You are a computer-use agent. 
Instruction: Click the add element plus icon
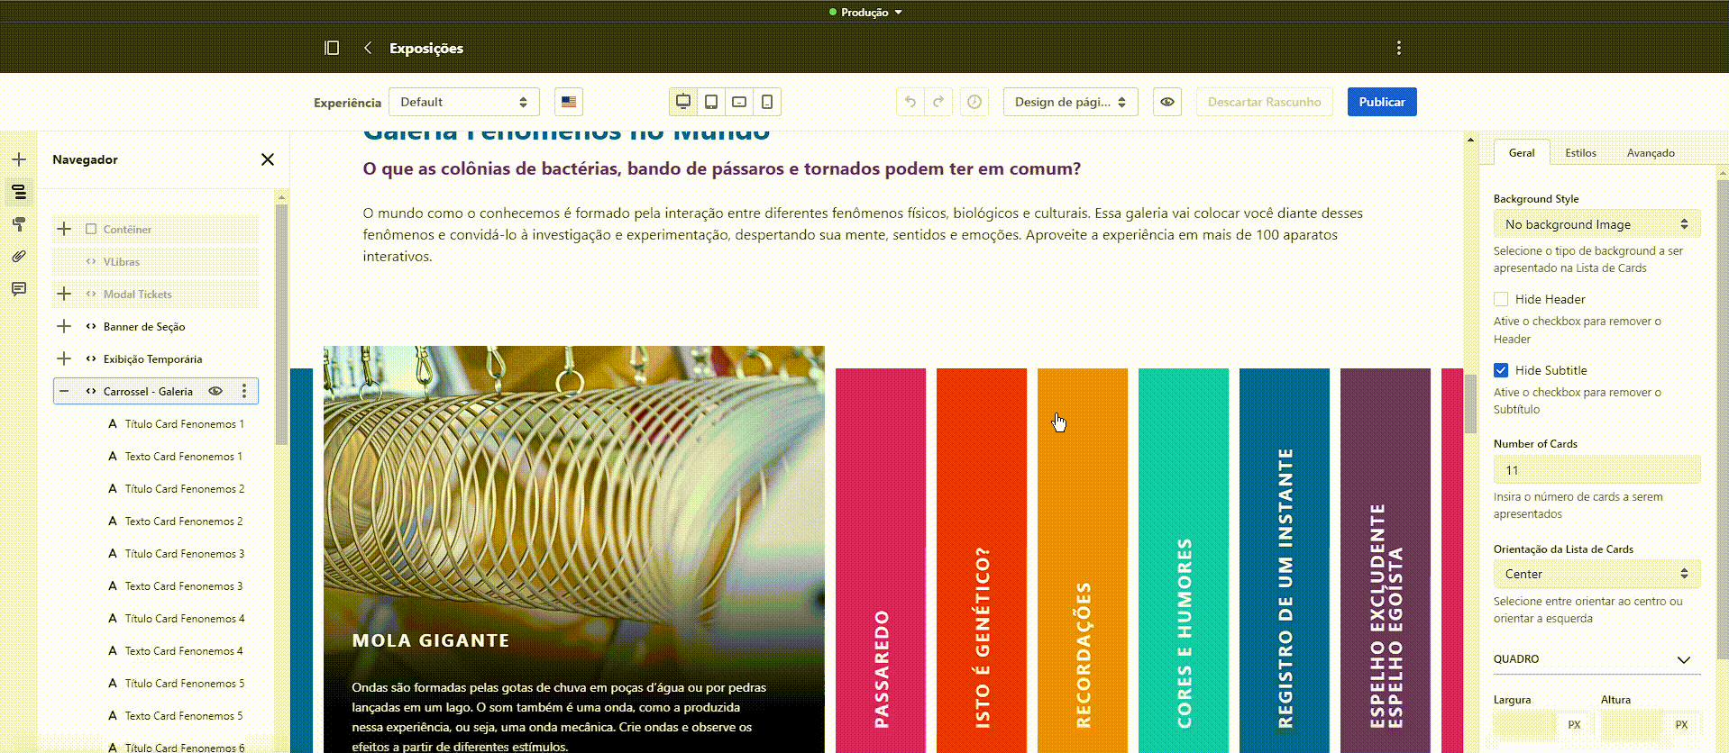point(19,159)
